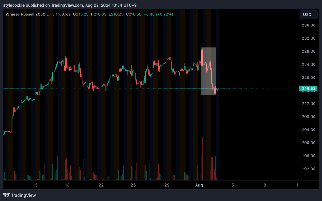Screen dimensions: 322x201
Task: Click the 200.00 price axis label
Action: [308, 143]
